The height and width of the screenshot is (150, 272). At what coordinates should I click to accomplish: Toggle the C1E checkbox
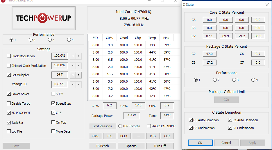(x=53, y=113)
